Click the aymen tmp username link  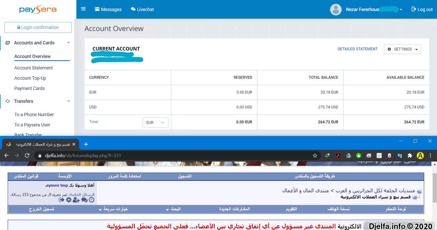click(57, 185)
